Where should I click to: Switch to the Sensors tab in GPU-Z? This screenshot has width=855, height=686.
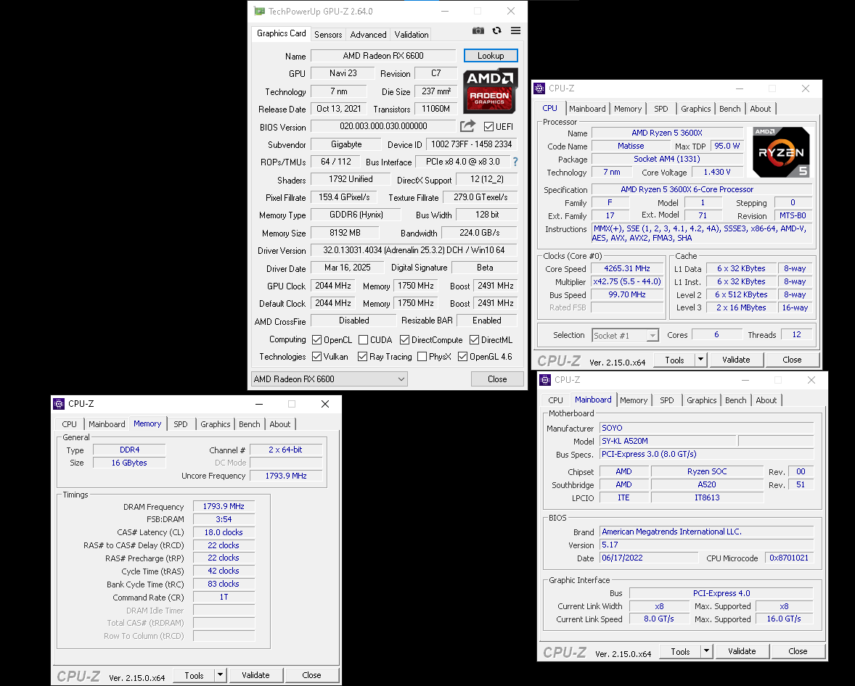tap(328, 34)
